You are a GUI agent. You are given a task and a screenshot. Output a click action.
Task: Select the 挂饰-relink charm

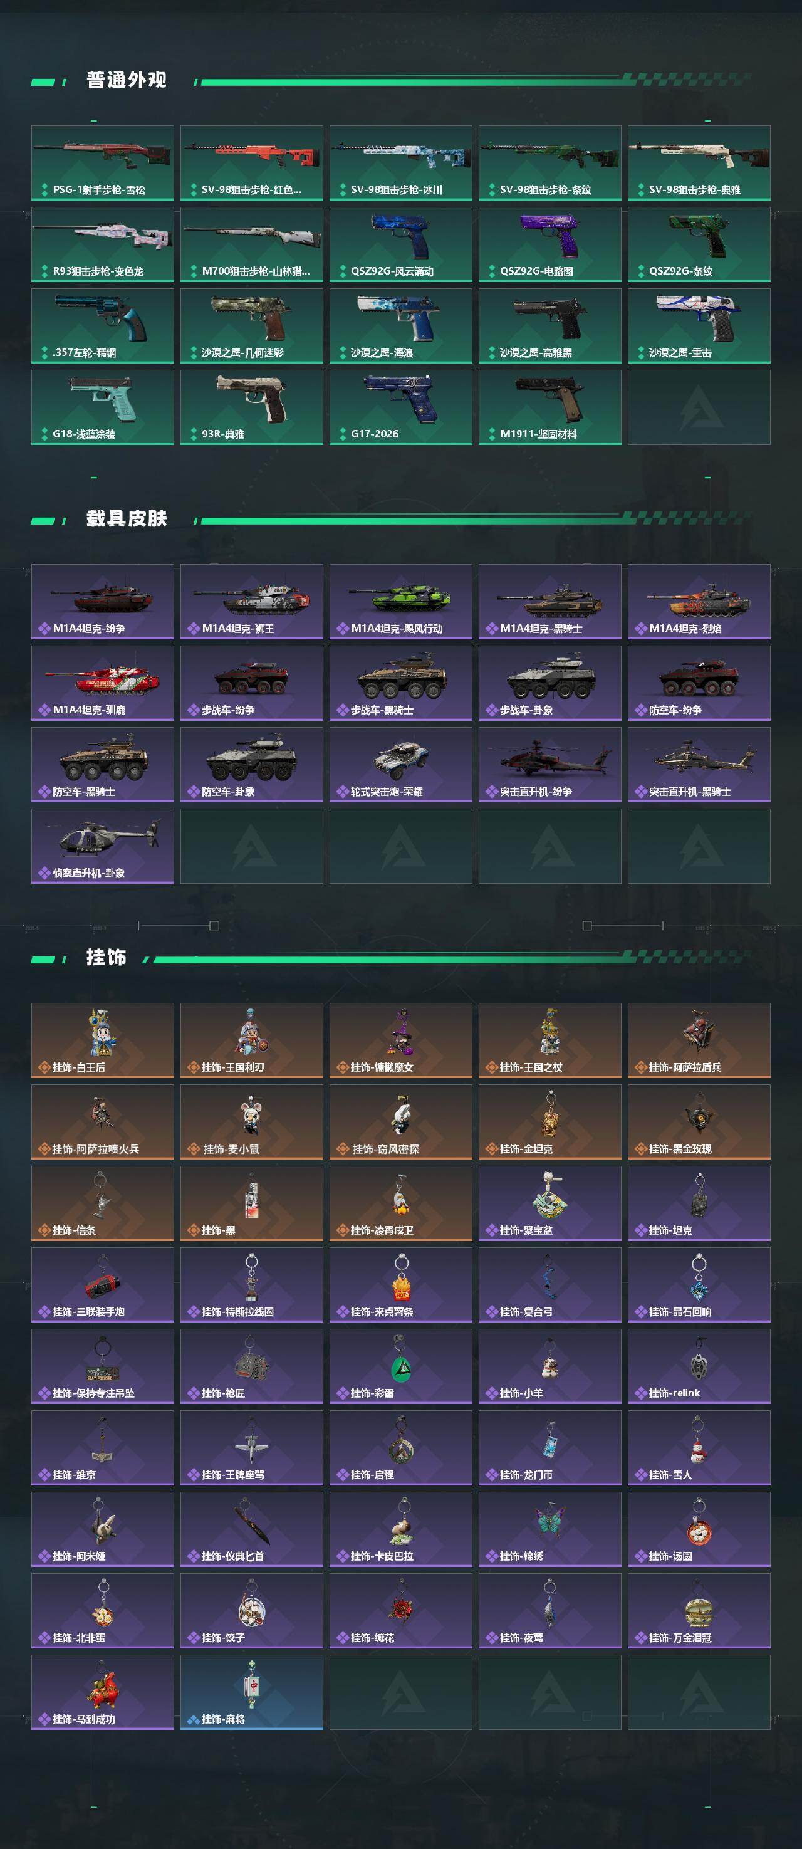(699, 1366)
